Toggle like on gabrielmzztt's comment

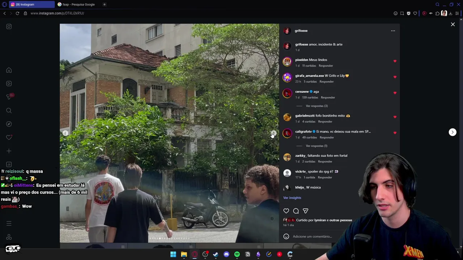pos(395,117)
